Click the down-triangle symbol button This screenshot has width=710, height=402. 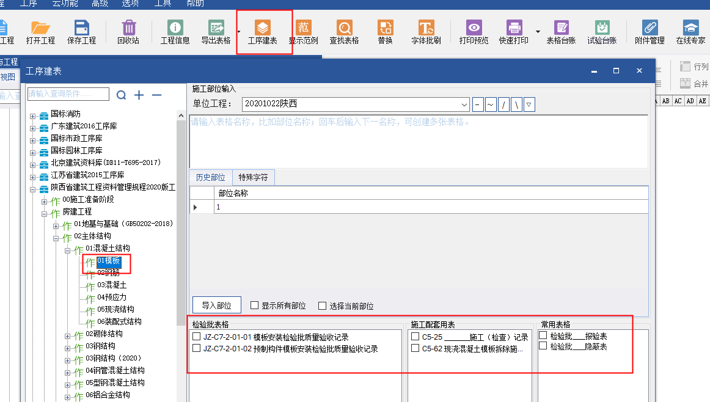pyautogui.click(x=529, y=104)
